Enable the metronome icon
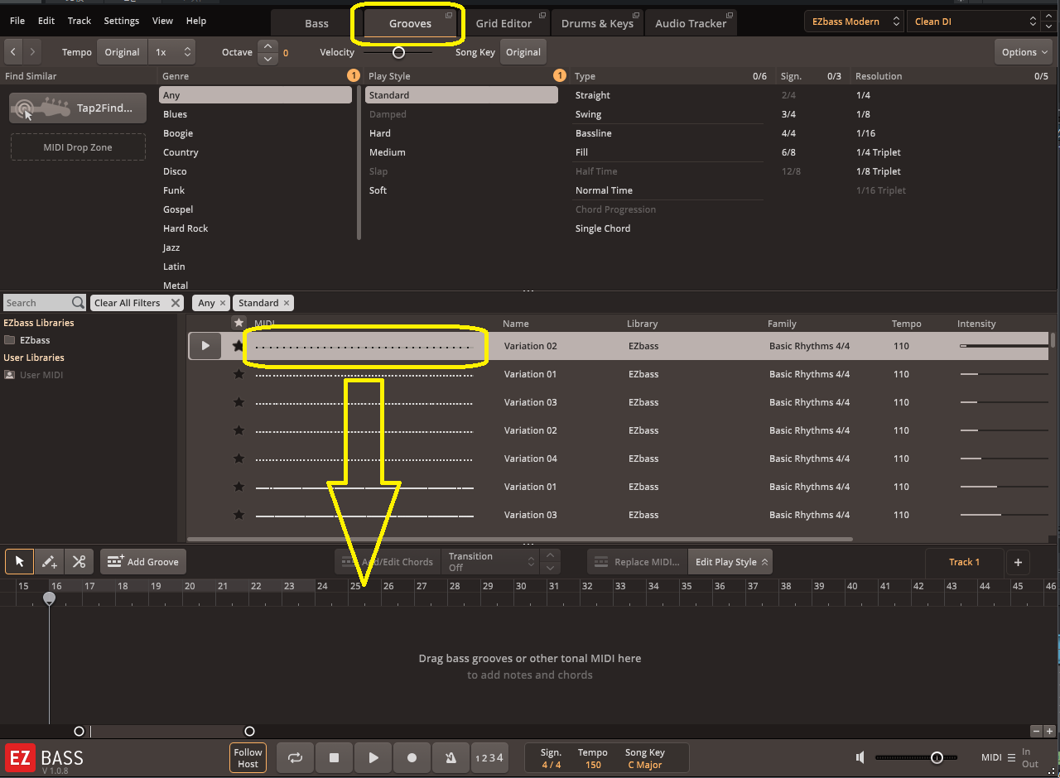The width and height of the screenshot is (1060, 778). click(x=450, y=757)
